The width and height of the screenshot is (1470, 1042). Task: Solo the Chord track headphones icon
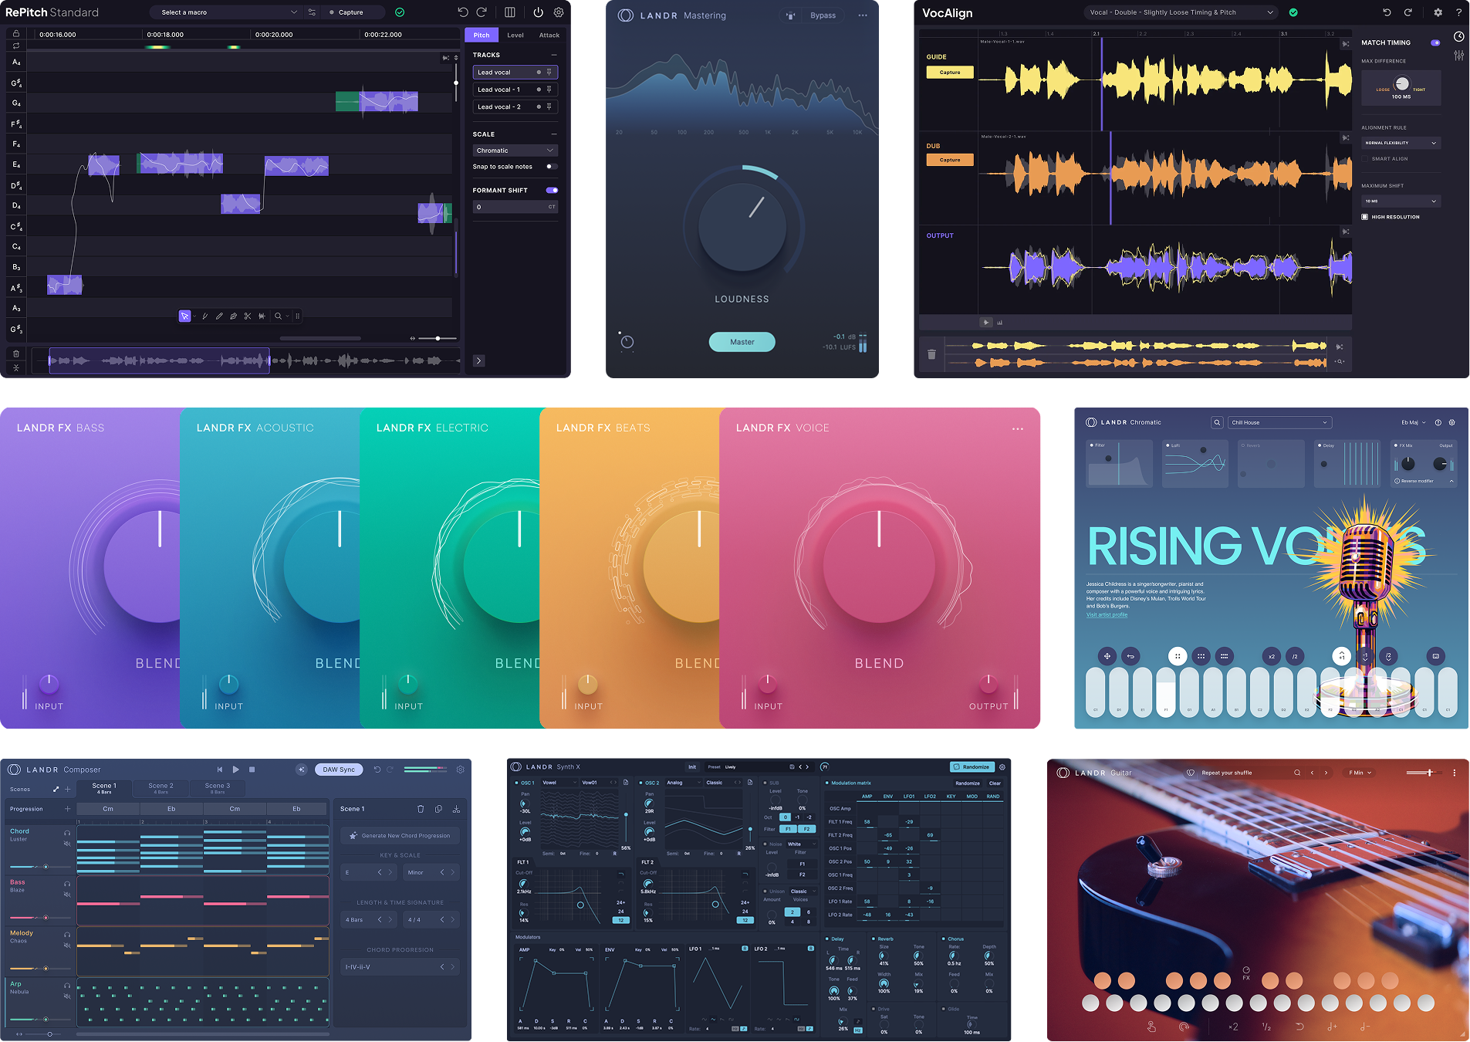coord(67,834)
